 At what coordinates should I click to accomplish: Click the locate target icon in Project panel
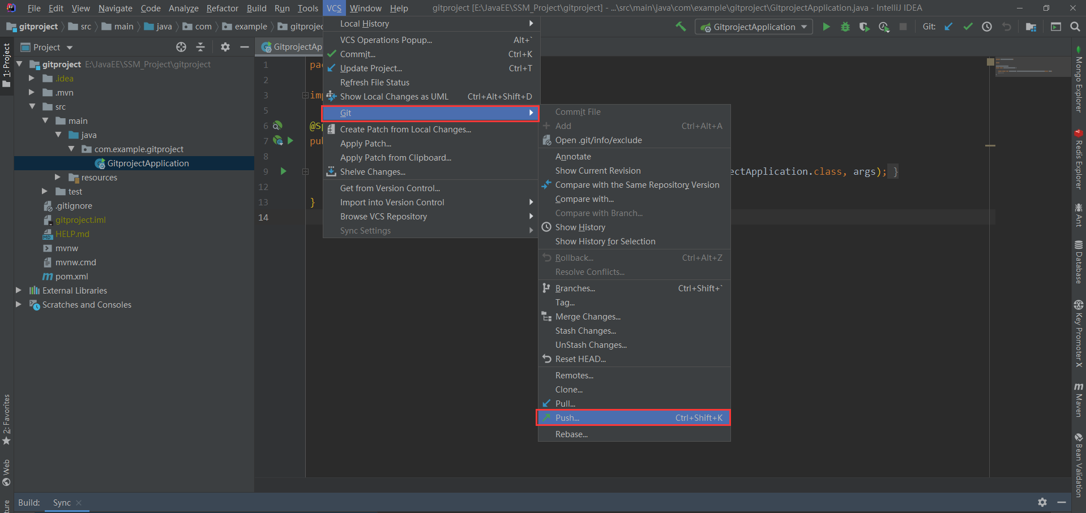pyautogui.click(x=181, y=47)
